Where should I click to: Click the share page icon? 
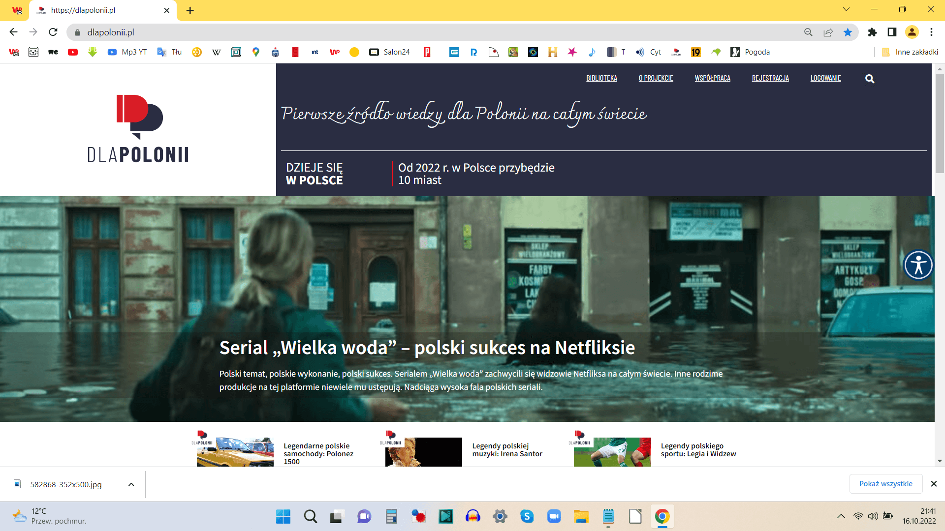[x=828, y=32]
